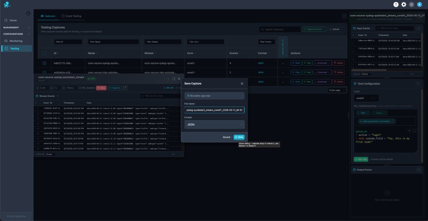Click the Input Events filter field
The image size is (428, 221).
395,28
